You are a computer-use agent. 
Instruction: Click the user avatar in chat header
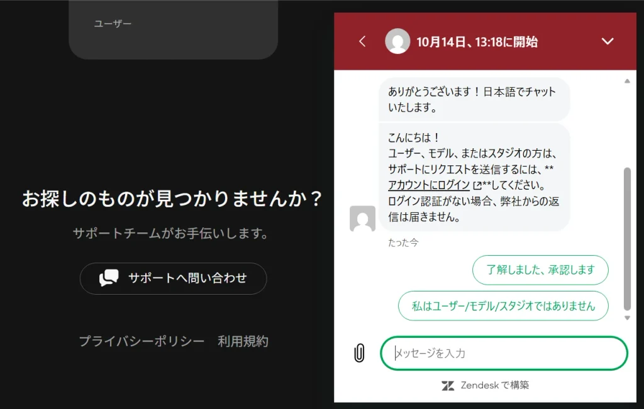coord(397,41)
